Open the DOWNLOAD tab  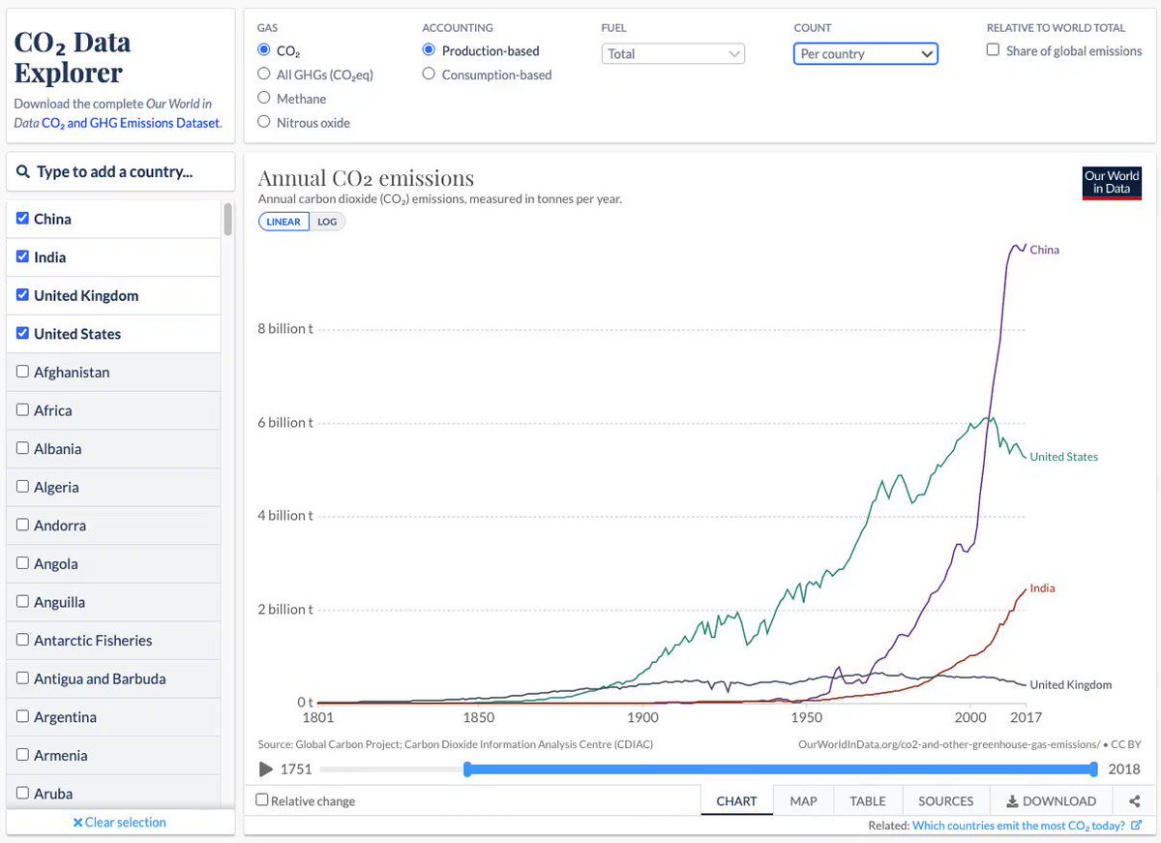click(x=1052, y=801)
